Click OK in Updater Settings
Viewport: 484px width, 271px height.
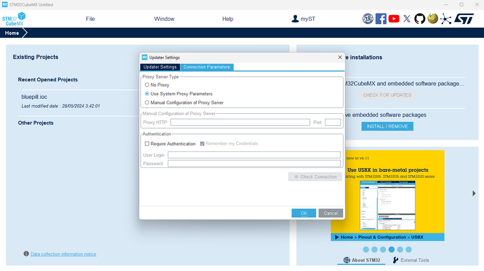[304, 213]
